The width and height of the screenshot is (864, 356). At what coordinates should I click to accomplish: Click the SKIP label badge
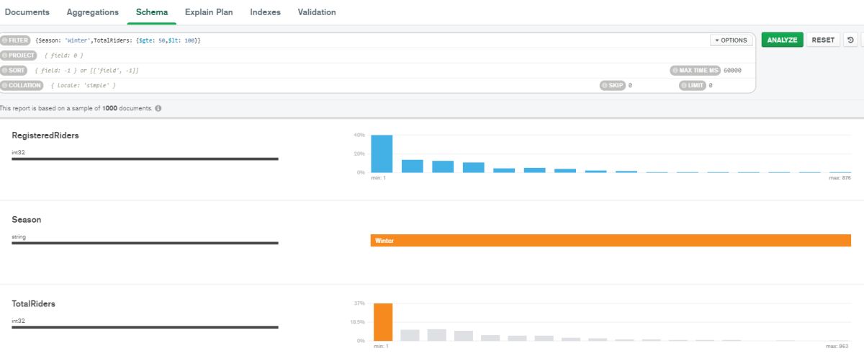click(613, 85)
